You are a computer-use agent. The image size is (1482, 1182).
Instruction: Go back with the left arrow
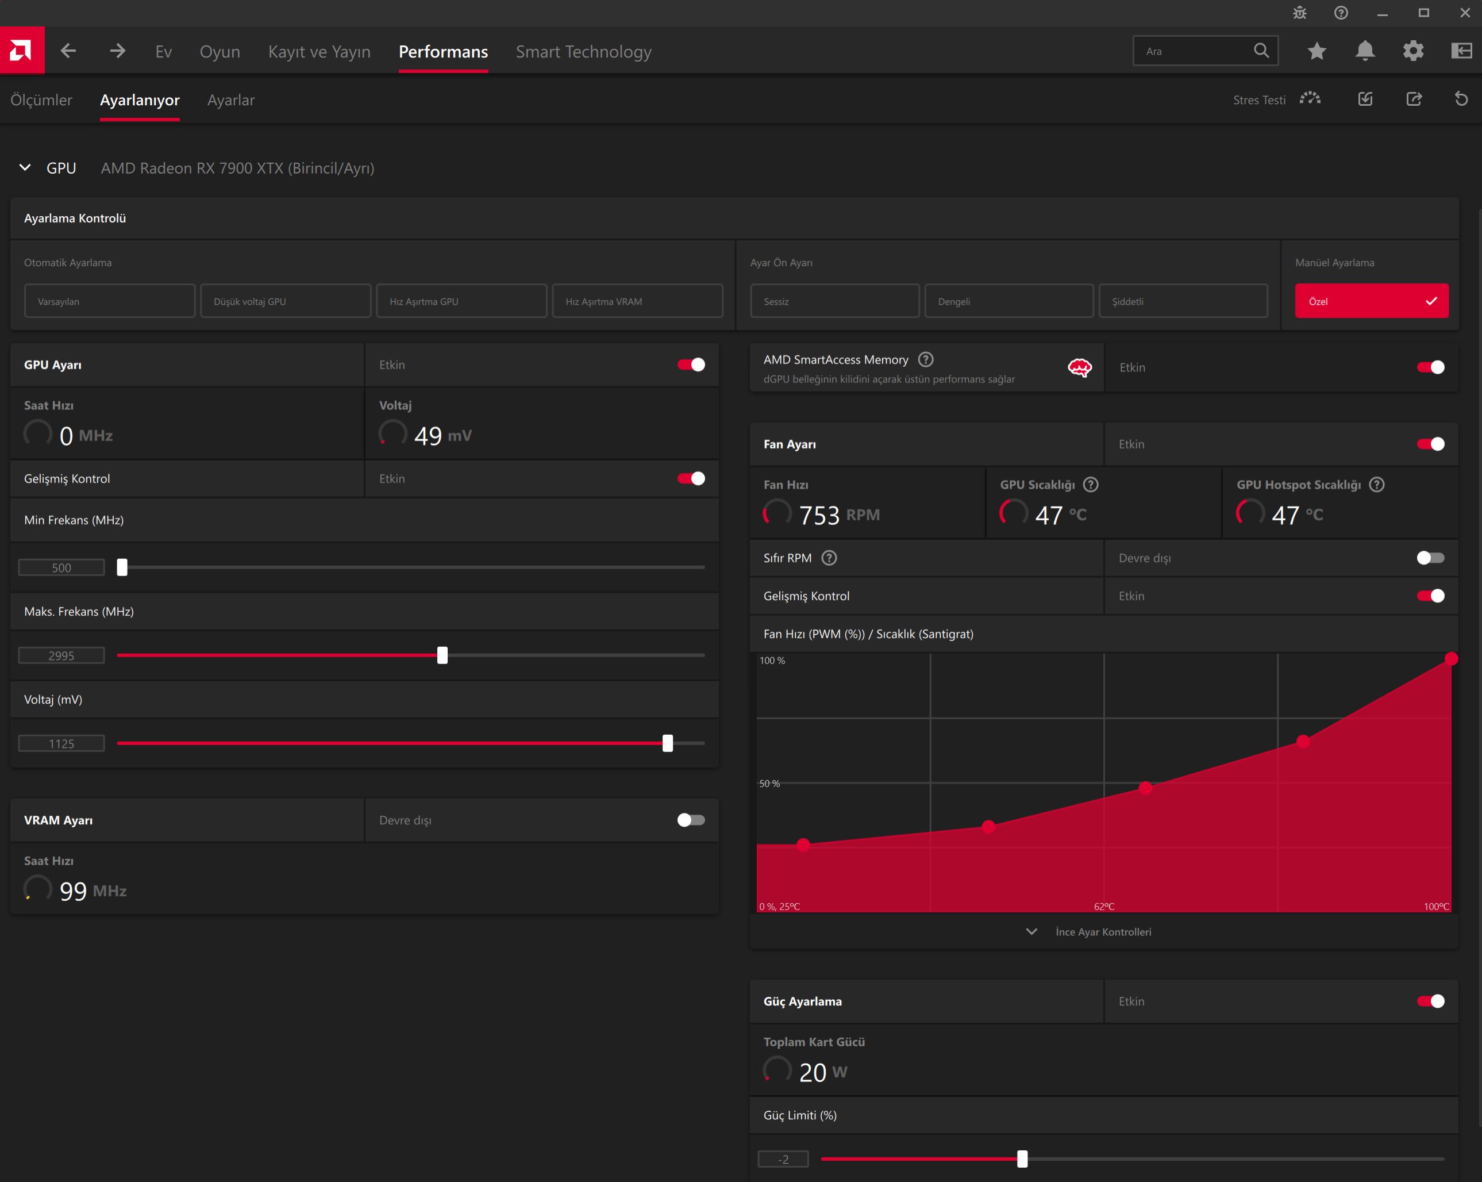click(x=68, y=51)
